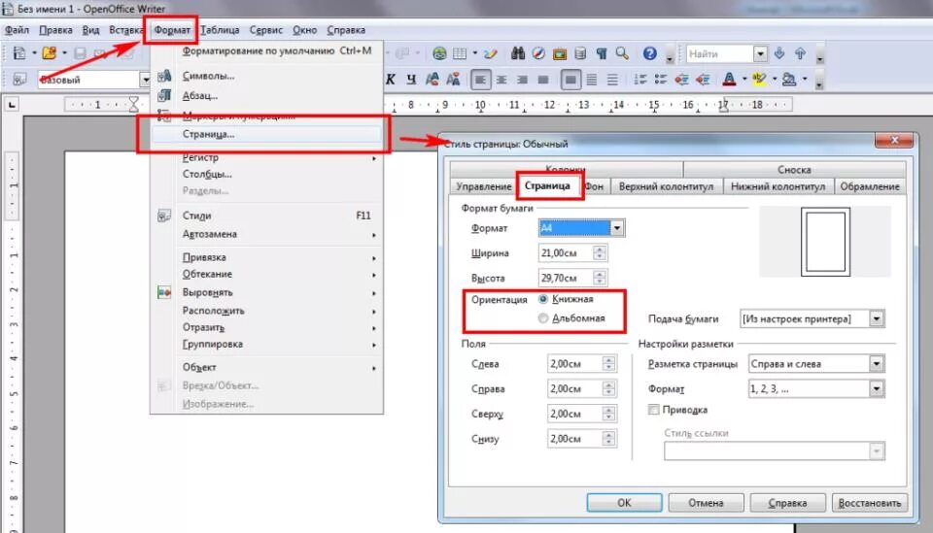The width and height of the screenshot is (933, 533).
Task: Click the Zoom magnifier icon
Action: pos(622,53)
